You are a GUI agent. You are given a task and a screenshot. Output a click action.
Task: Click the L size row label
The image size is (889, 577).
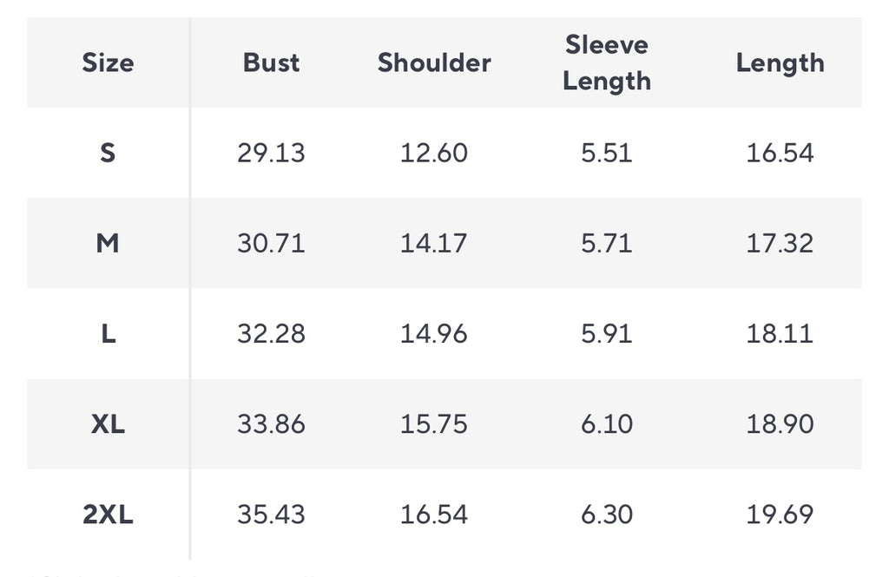pos(109,333)
